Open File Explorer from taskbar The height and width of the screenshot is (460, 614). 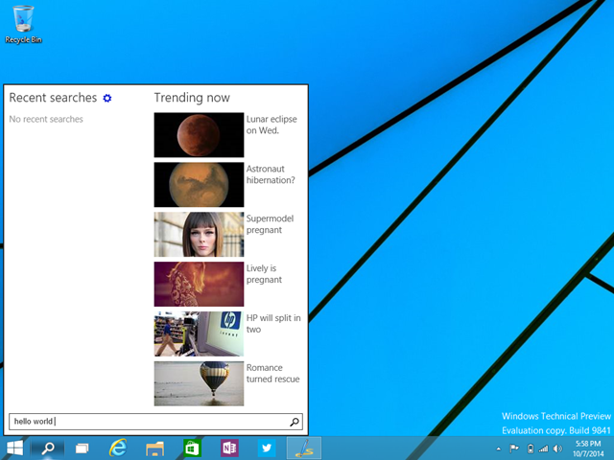(155, 448)
